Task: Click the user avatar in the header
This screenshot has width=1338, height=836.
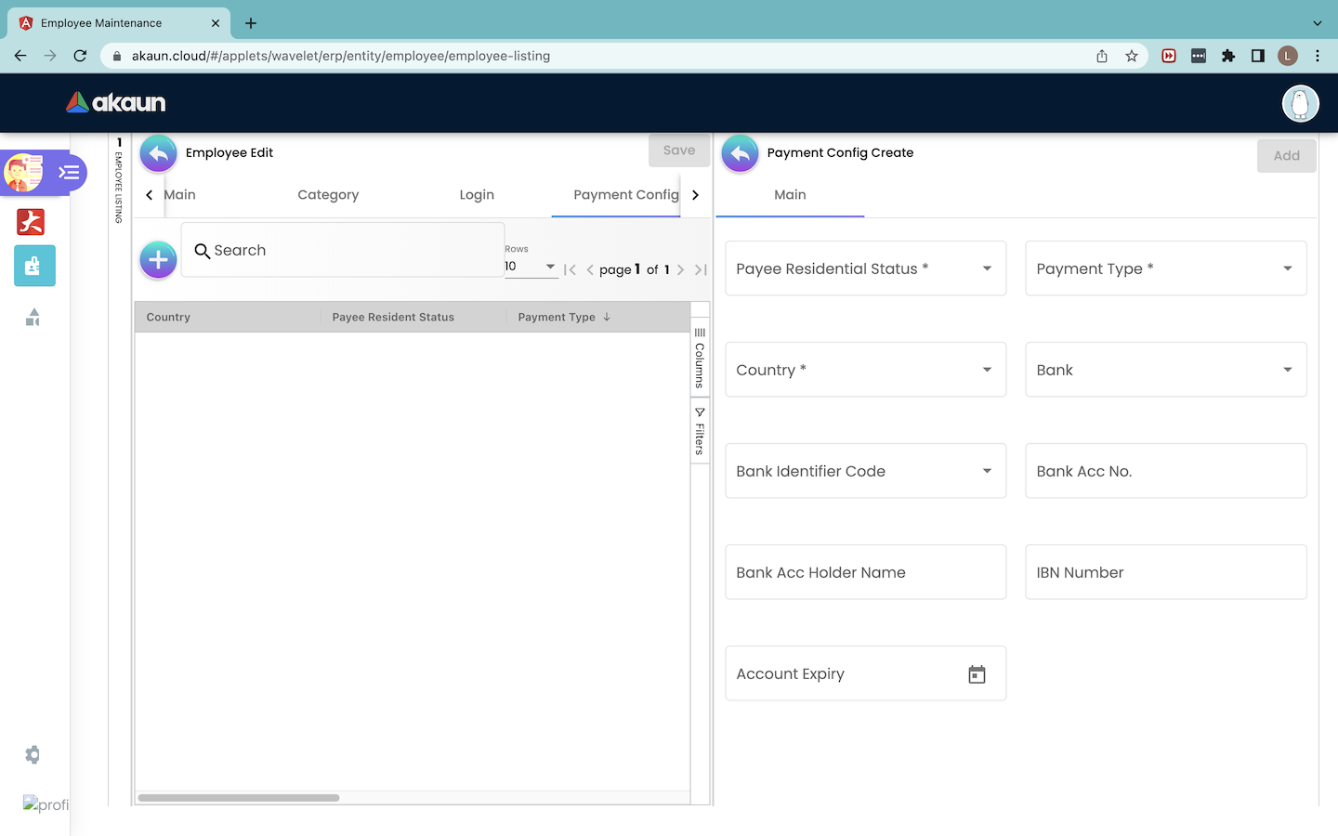Action: point(1300,103)
